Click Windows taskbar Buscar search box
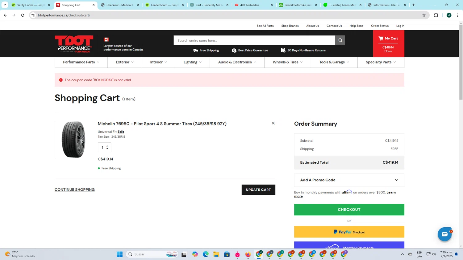Image resolution: width=463 pixels, height=260 pixels. [152, 254]
